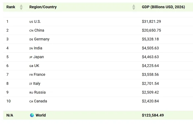Select the France country name
Viewport: 193px width, 124px height.
click(x=39, y=75)
